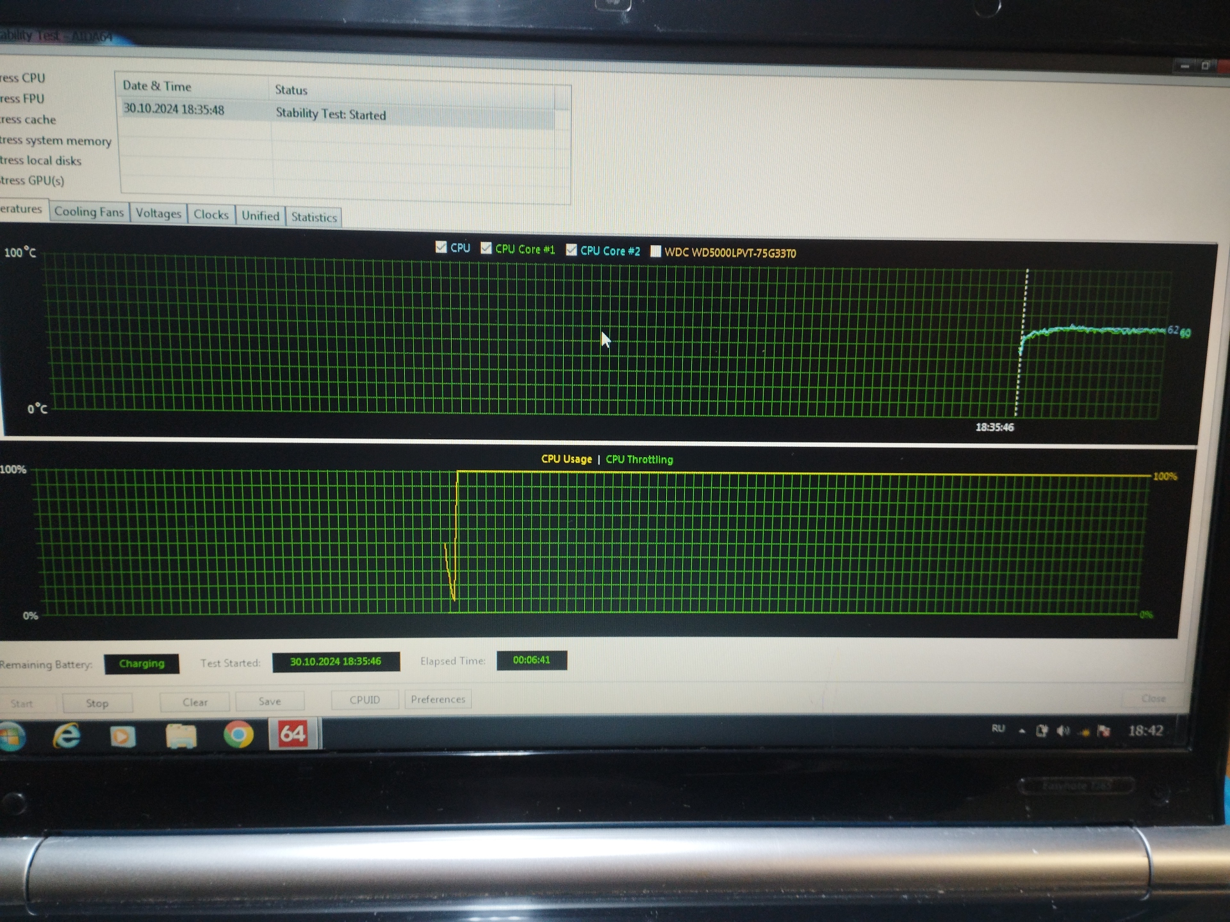Screen dimensions: 1230x922
Task: Click the volume speaker tray icon
Action: click(x=1063, y=731)
